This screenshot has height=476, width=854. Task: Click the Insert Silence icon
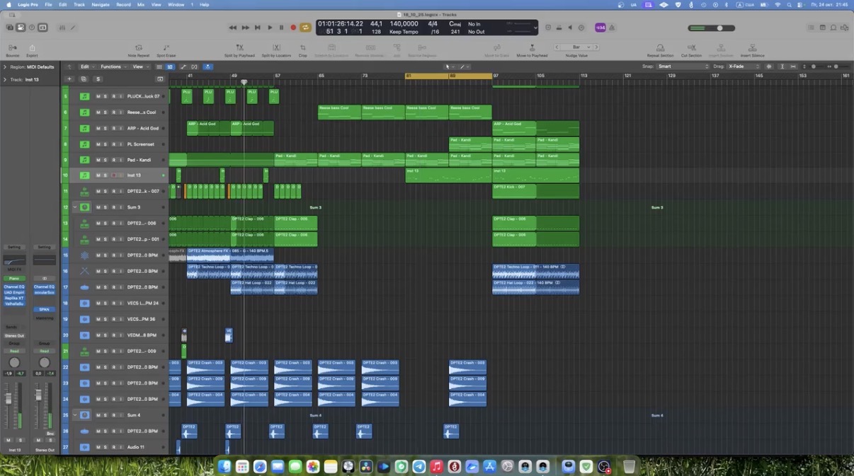tap(752, 48)
